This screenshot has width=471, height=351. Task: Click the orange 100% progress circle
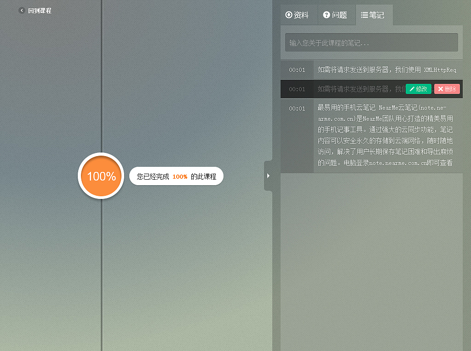coord(101,176)
